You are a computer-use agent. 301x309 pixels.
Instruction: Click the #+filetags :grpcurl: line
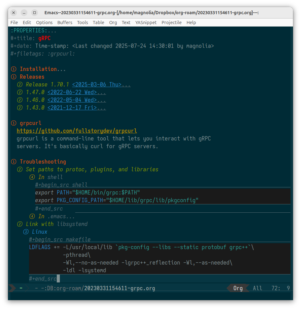point(43,54)
